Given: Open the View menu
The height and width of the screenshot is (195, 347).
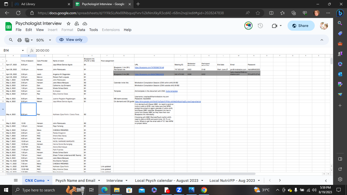Looking at the screenshot, I should point(40,30).
